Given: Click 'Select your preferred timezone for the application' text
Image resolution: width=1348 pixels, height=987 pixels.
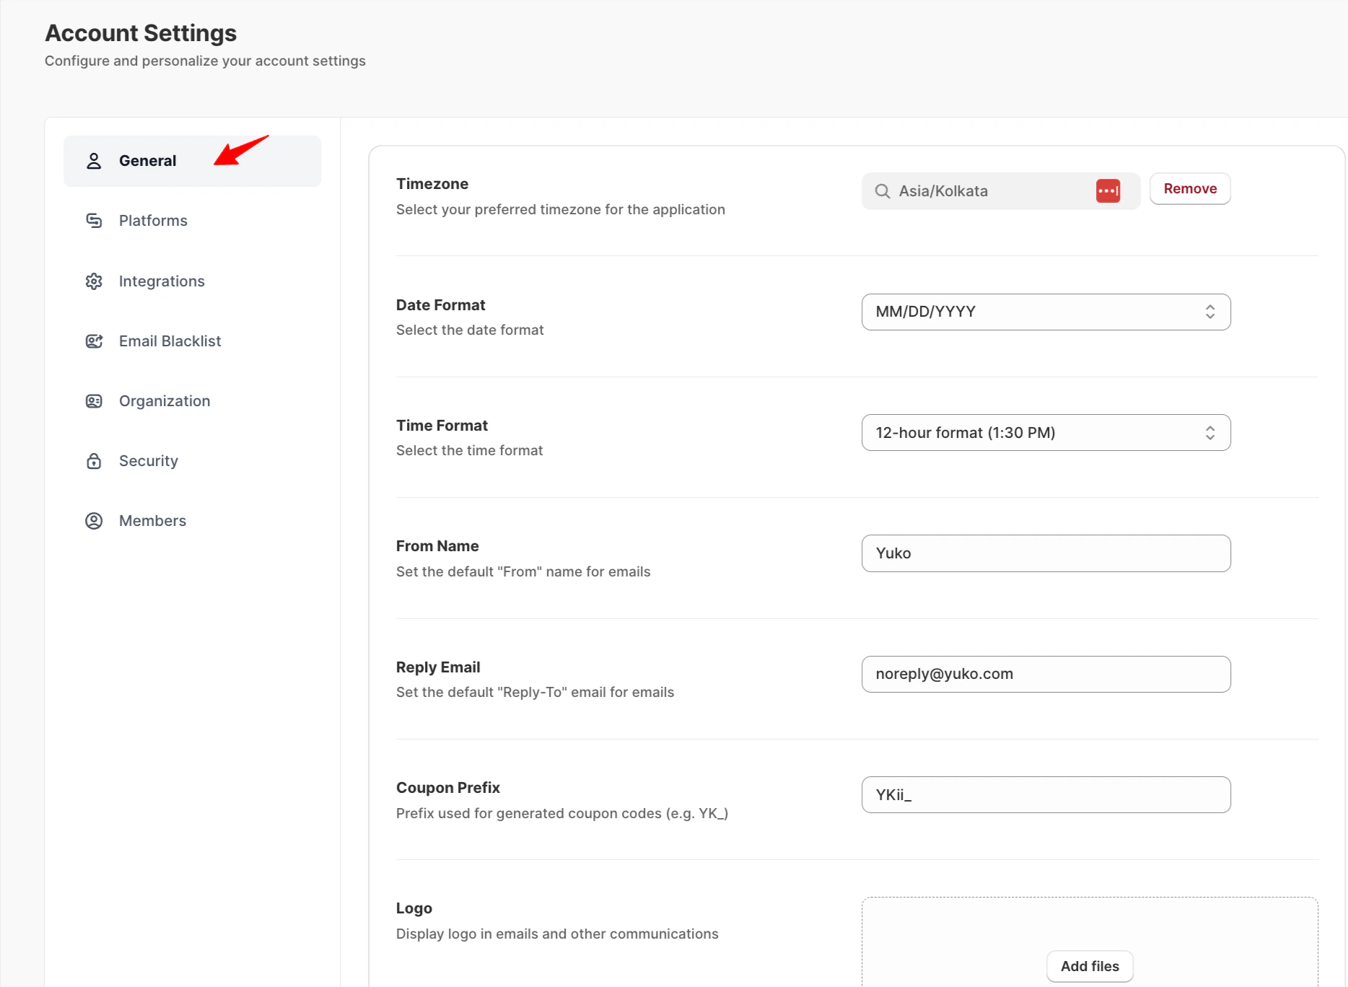Looking at the screenshot, I should pyautogui.click(x=561, y=209).
